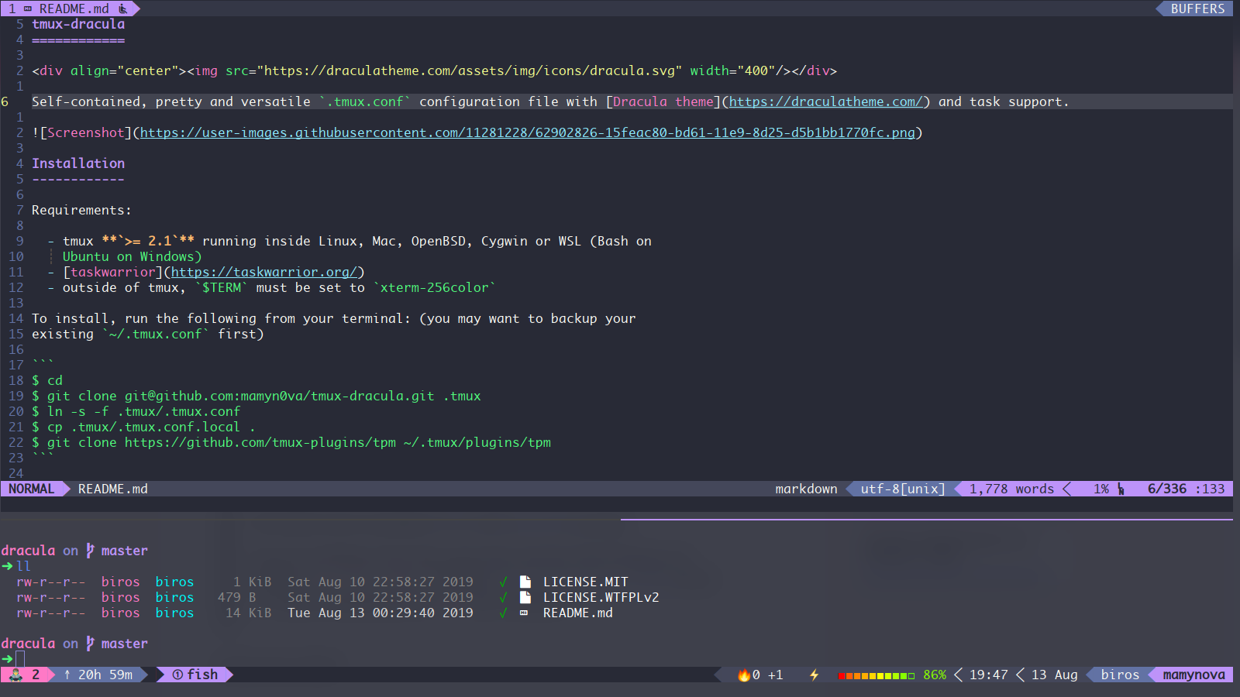
Task: Click the README.md markdown icon in listing
Action: (x=524, y=613)
